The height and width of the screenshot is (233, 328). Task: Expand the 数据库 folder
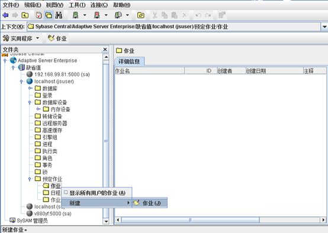tap(30, 88)
